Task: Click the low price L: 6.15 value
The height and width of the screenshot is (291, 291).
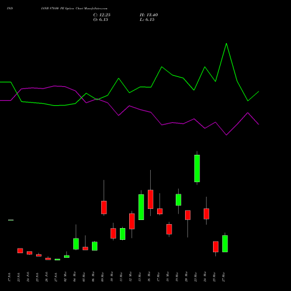Action: pyautogui.click(x=147, y=20)
